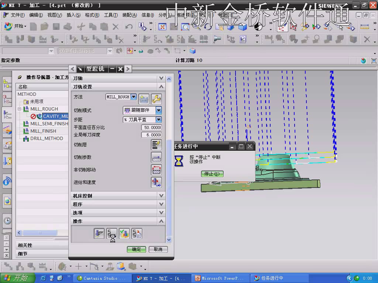
Task: Click the scissors Cut icon in the top toolbar
Action: pyautogui.click(x=81, y=27)
